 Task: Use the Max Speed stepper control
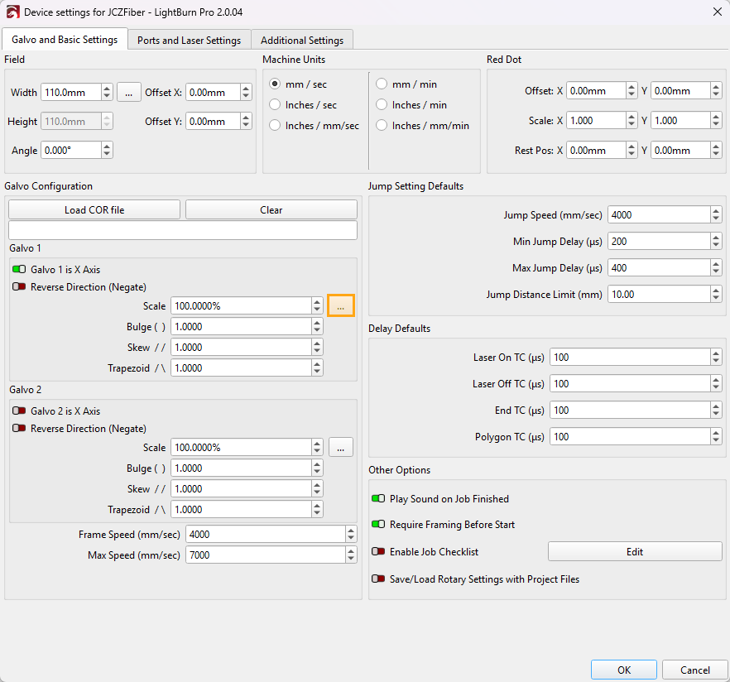click(351, 555)
